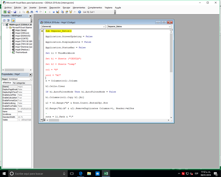
Task: Select ThisWorkbook in project tree
Action: 21,52
